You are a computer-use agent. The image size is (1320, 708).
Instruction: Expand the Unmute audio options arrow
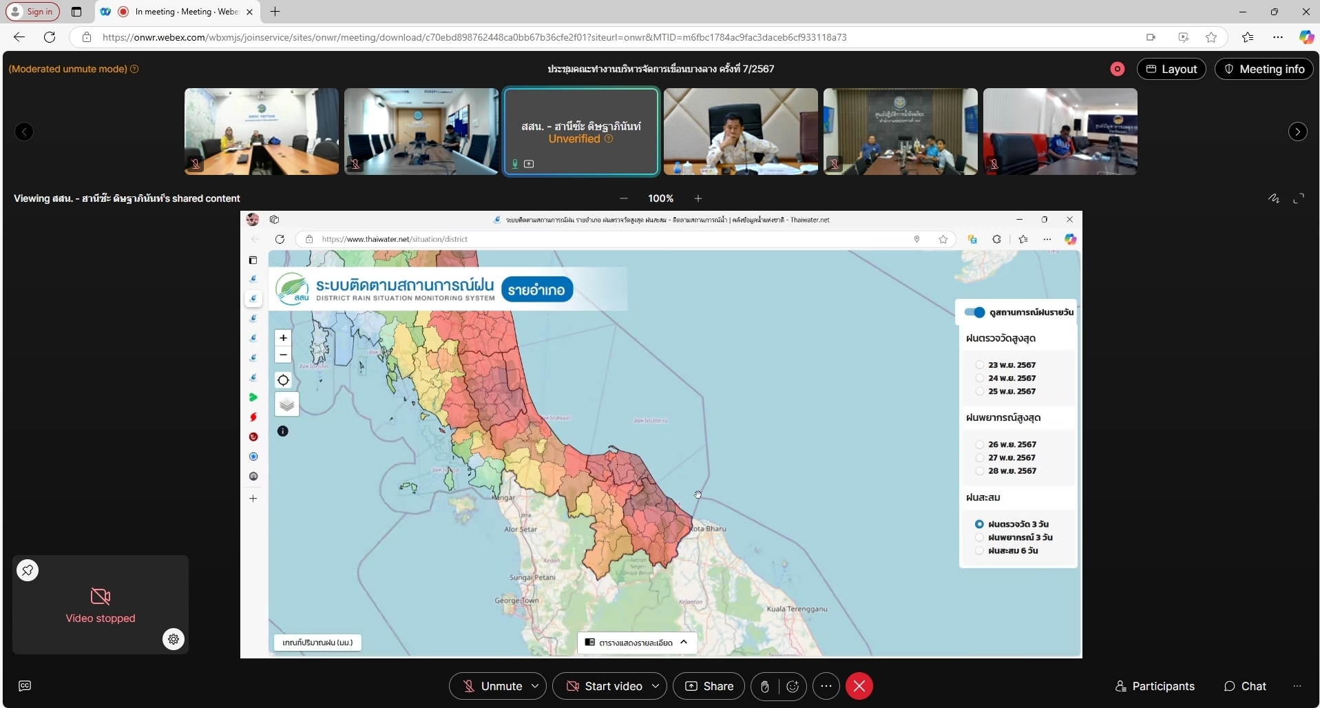tap(535, 686)
